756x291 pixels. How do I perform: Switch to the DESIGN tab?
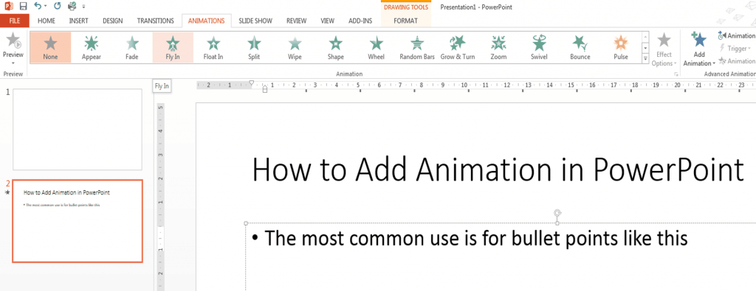113,21
